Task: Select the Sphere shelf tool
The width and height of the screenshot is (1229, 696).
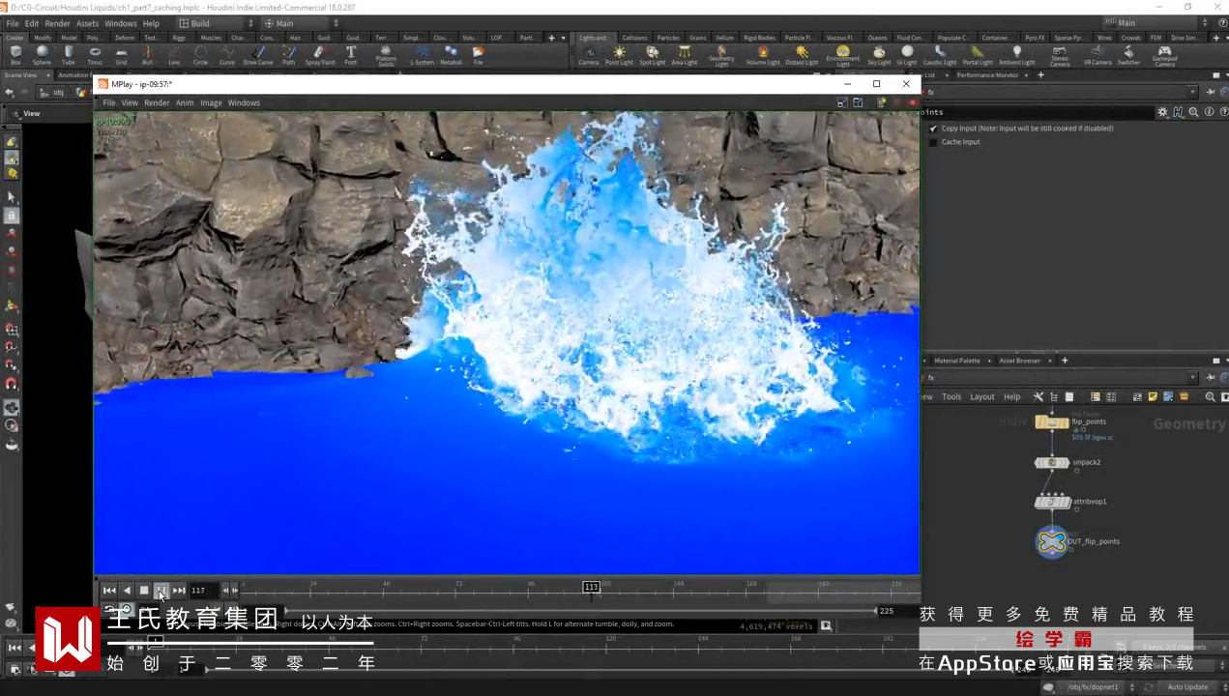Action: (x=42, y=55)
